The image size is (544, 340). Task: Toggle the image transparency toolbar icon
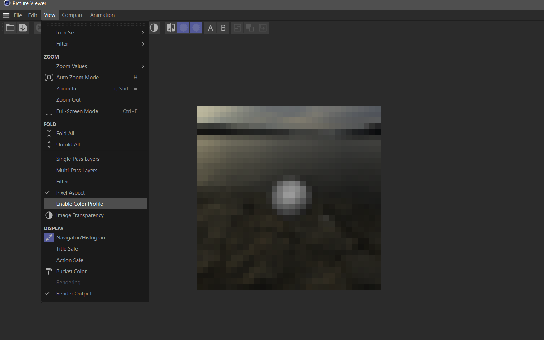coord(154,28)
